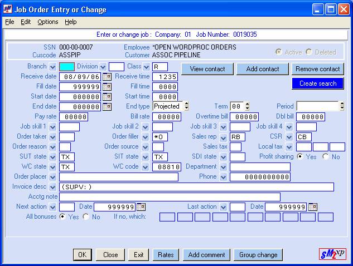
Task: Click the SM2 XP logo icon
Action: pyautogui.click(x=333, y=254)
